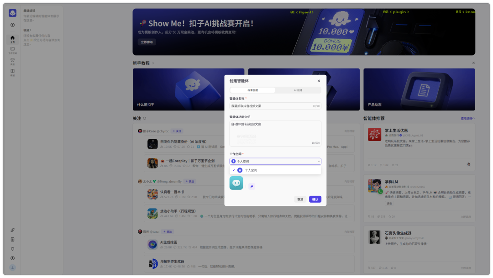493x278 pixels.
Task: Click 掌上生活优惠 red flower icon
Action: click(x=374, y=134)
